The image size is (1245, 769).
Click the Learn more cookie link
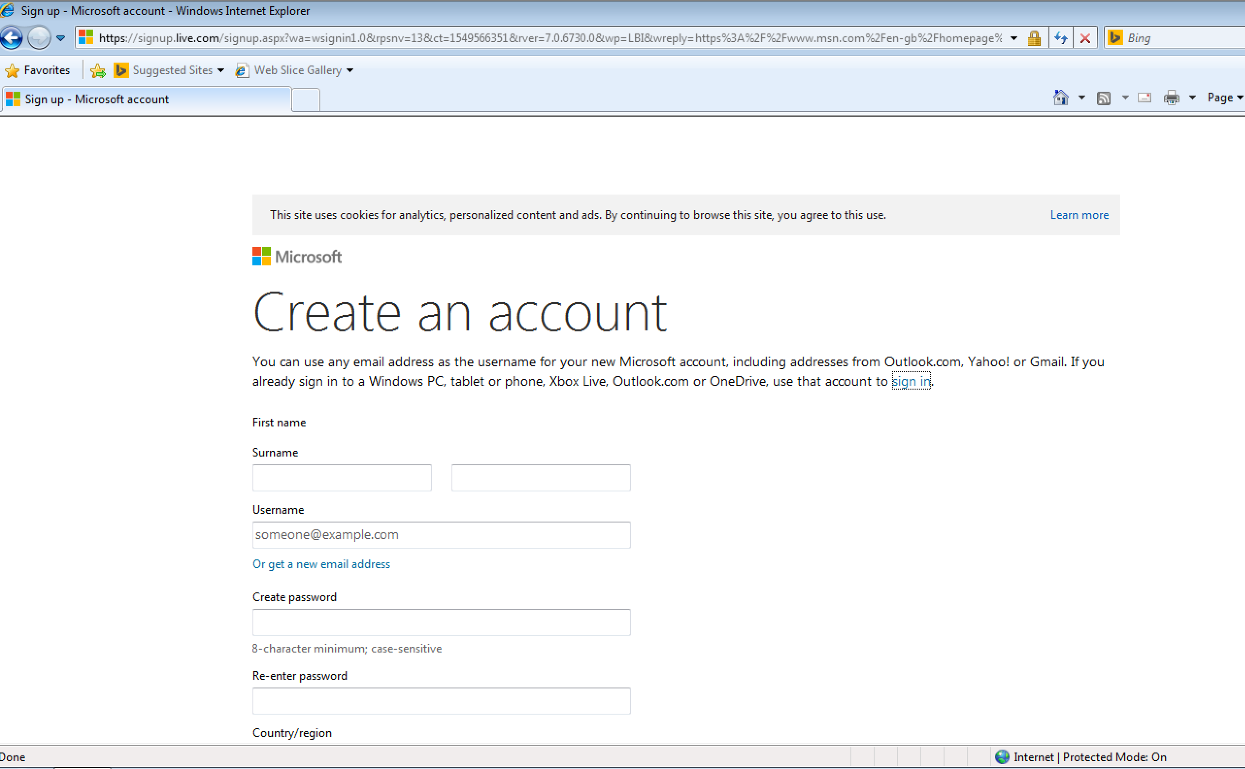click(1079, 214)
